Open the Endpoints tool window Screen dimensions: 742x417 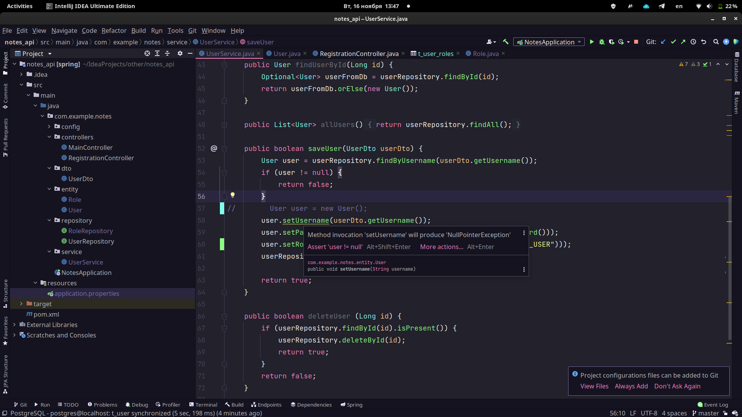coord(266,405)
